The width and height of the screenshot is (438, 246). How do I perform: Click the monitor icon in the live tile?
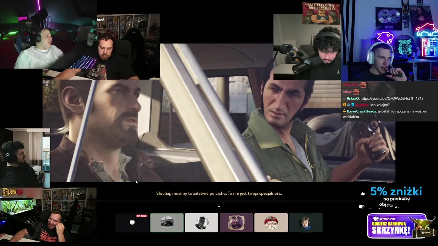(132, 222)
